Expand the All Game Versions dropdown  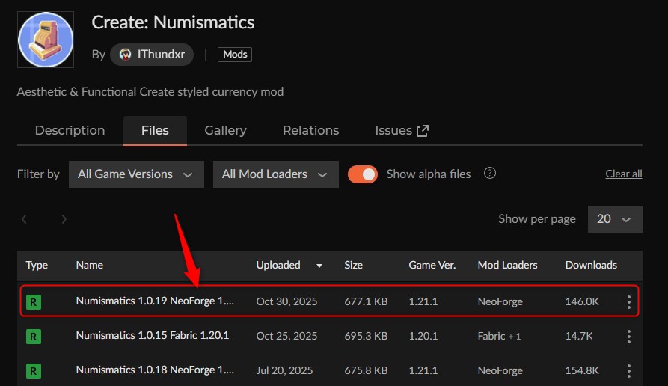click(136, 174)
